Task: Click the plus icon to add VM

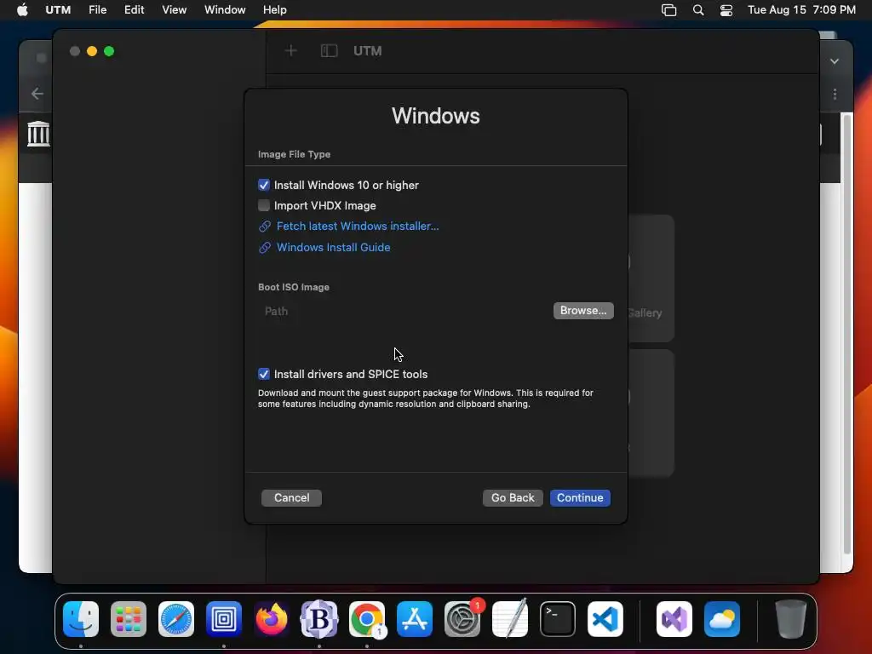Action: coord(291,51)
